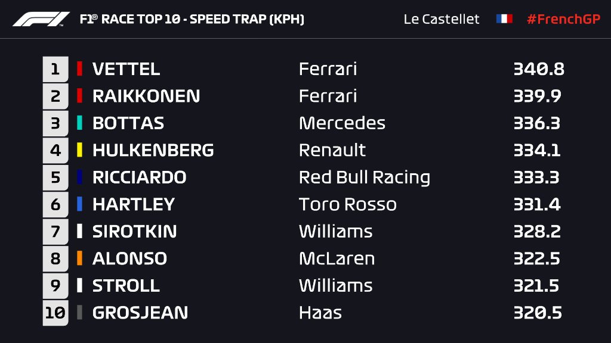Select the position 10 number badge

coord(55,313)
